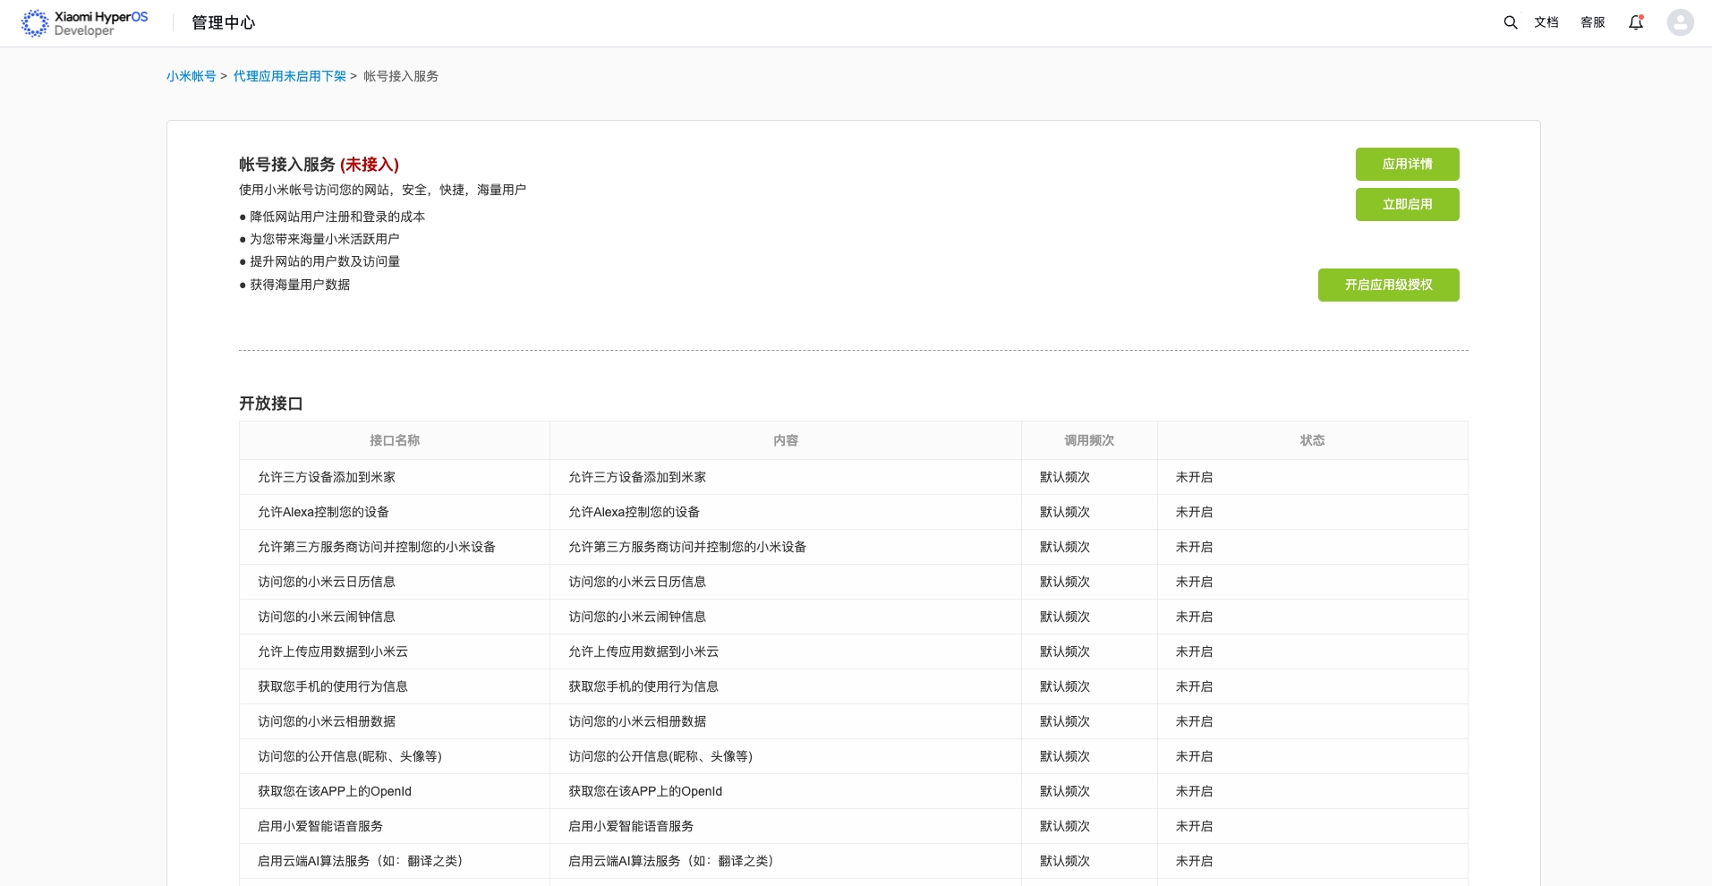Go to 代理应用未启用下架 breadcrumb
The height and width of the screenshot is (886, 1712).
[x=289, y=76]
